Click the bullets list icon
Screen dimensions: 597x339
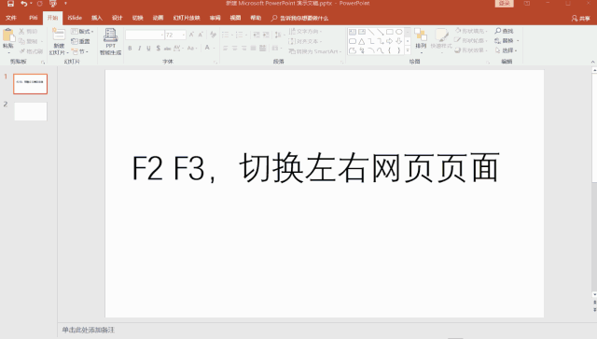227,35
